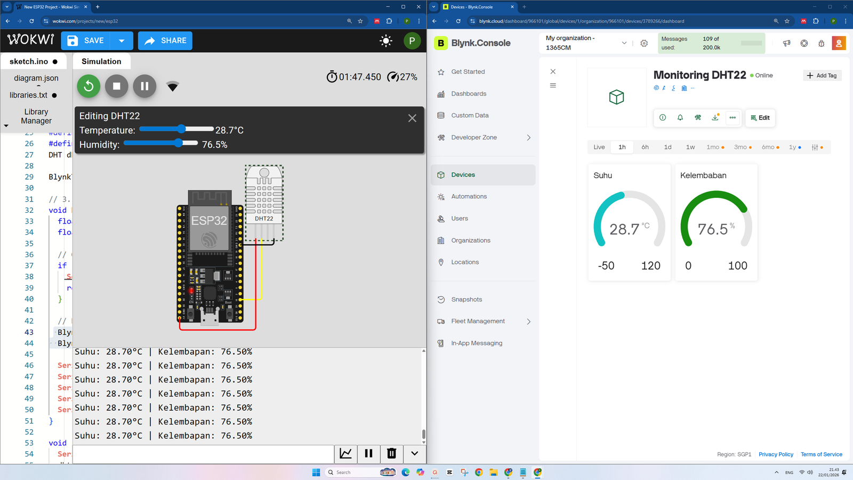Open Snapshots in Blynk sidebar
Screen dimensions: 853x480
click(x=466, y=300)
